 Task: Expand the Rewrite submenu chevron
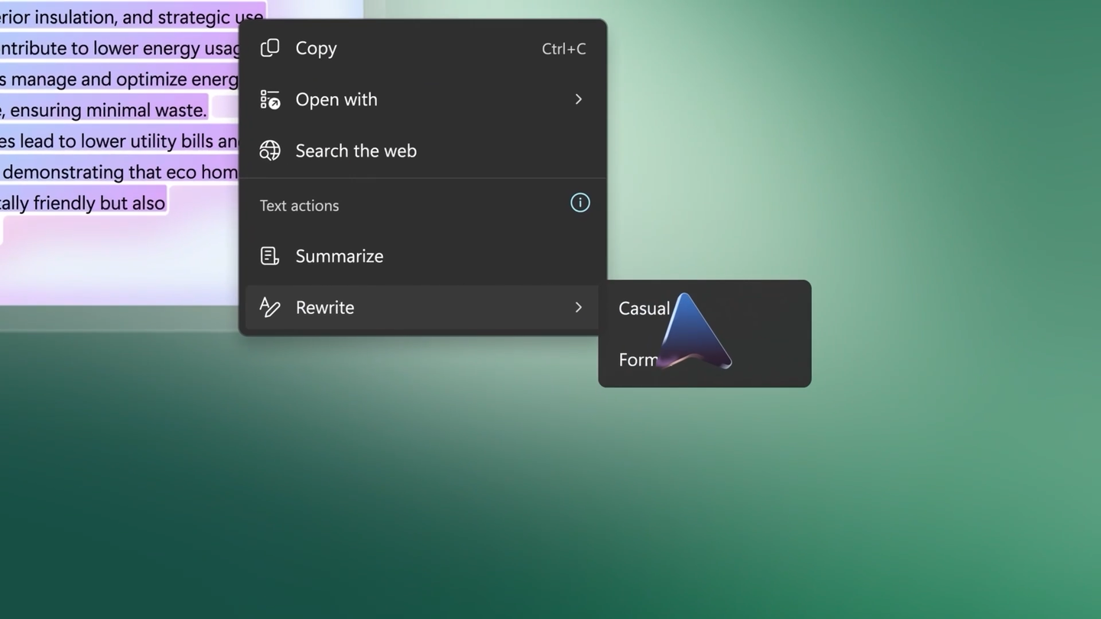point(579,307)
